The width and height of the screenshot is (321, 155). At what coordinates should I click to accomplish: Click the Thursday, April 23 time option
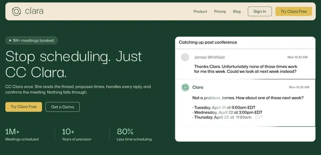pyautogui.click(x=228, y=117)
